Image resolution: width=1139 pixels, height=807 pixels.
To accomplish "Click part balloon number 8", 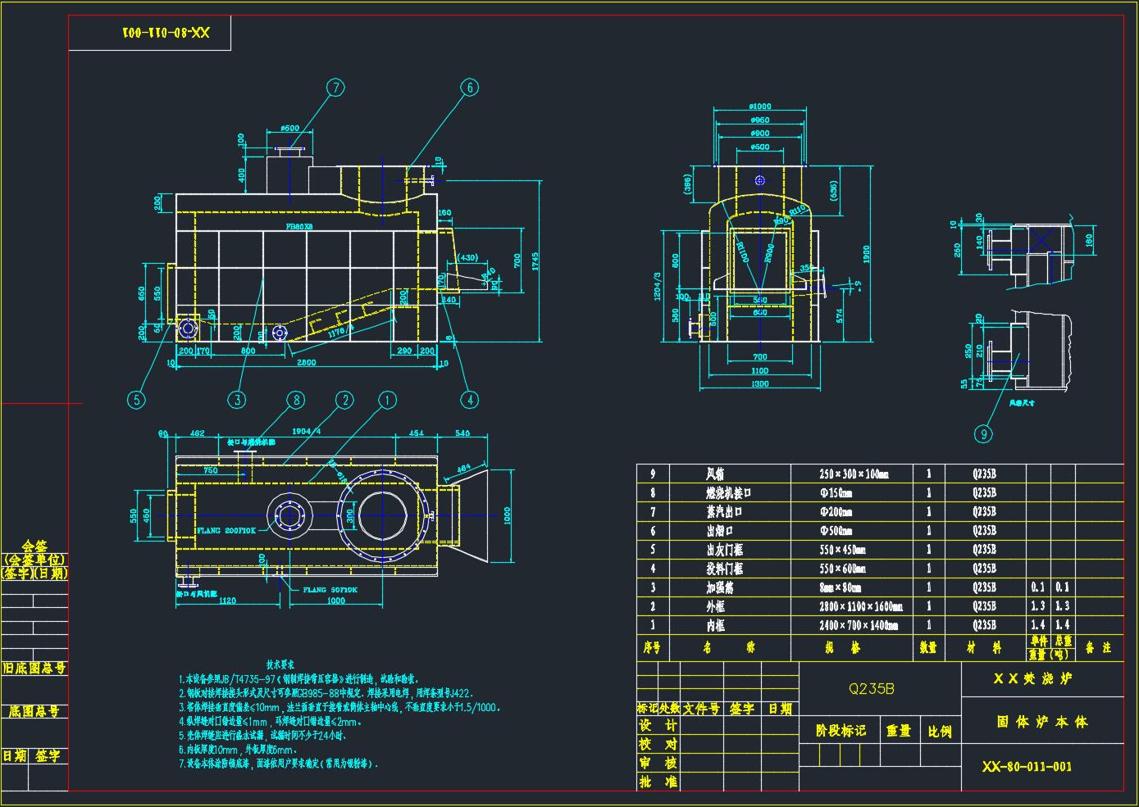I will [295, 400].
